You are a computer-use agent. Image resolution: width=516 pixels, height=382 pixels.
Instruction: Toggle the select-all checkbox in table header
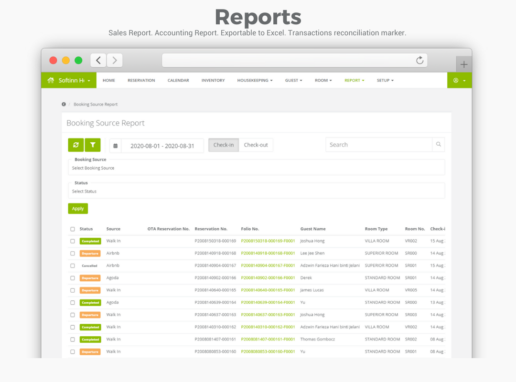click(x=73, y=229)
